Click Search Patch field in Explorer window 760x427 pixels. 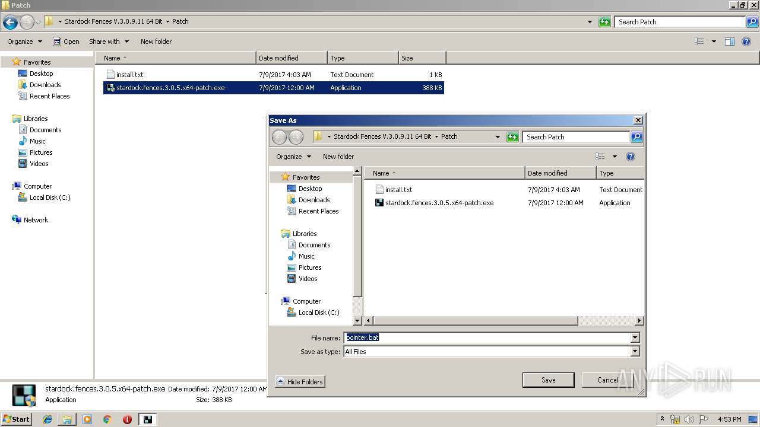coord(680,22)
